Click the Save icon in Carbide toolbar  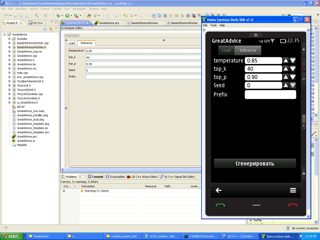tap(15, 16)
